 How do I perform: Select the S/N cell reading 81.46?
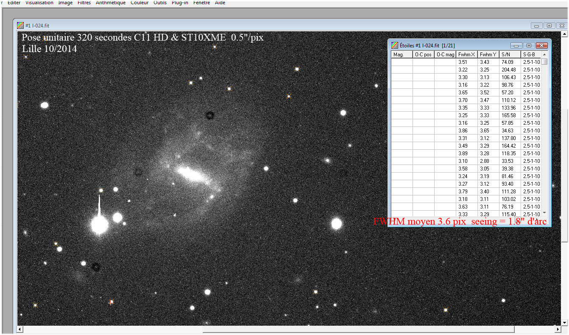coord(510,176)
